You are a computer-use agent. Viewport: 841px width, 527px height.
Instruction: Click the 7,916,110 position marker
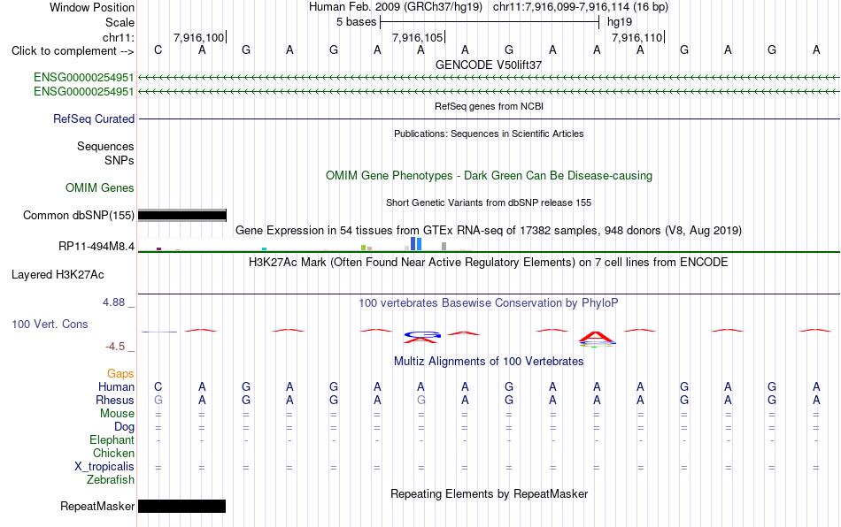tap(637, 37)
